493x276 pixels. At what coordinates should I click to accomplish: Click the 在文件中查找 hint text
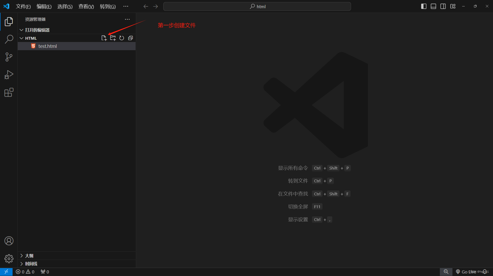pyautogui.click(x=293, y=194)
